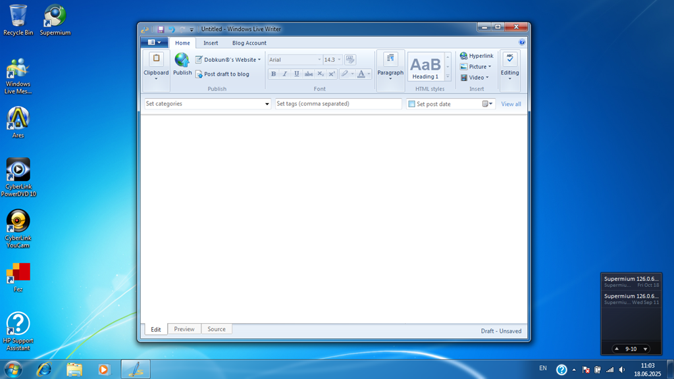Apply Strikethrough formatting

tap(309, 74)
